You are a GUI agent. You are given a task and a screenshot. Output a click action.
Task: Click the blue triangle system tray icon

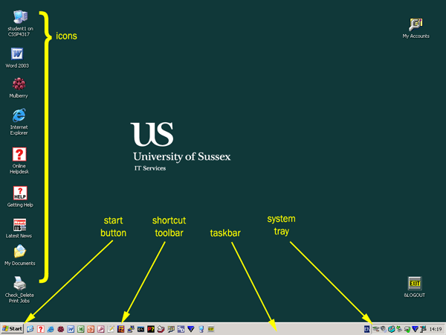[x=415, y=329]
